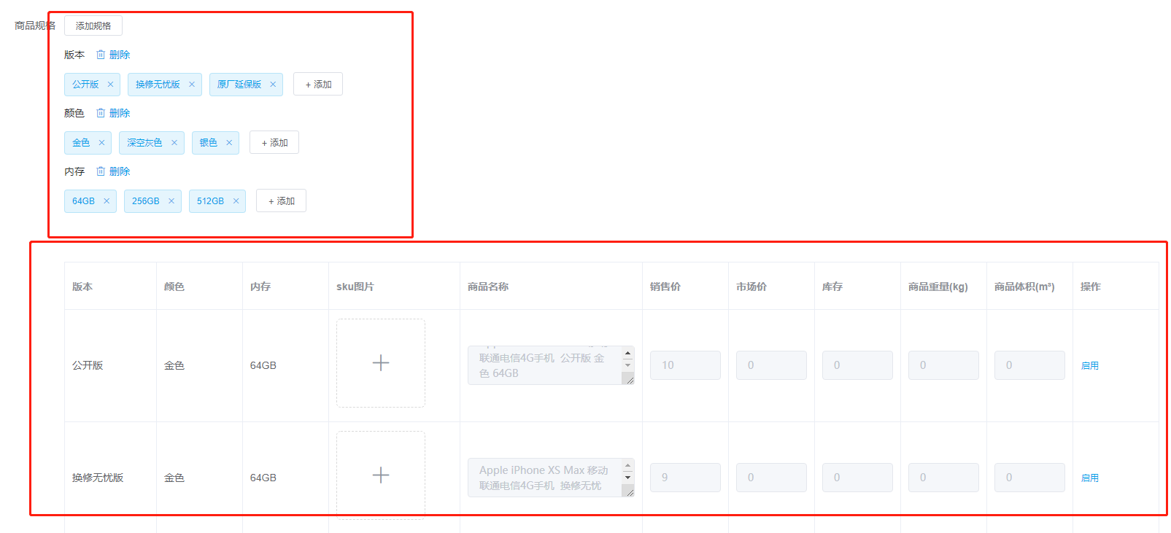Delete the 金色 color tag
The height and width of the screenshot is (533, 1171).
click(x=101, y=143)
